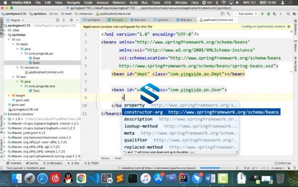298x187 pixels.
Task: Open Visual Studio Code from dock
Action: pyautogui.click(x=94, y=178)
